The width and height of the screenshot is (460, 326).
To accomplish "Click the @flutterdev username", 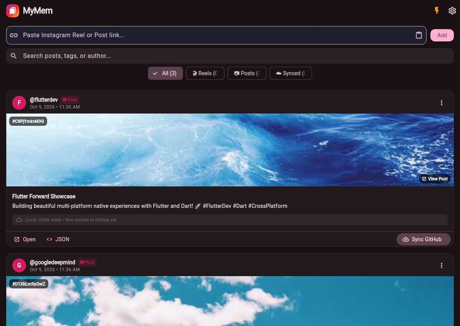I will 44,100.
